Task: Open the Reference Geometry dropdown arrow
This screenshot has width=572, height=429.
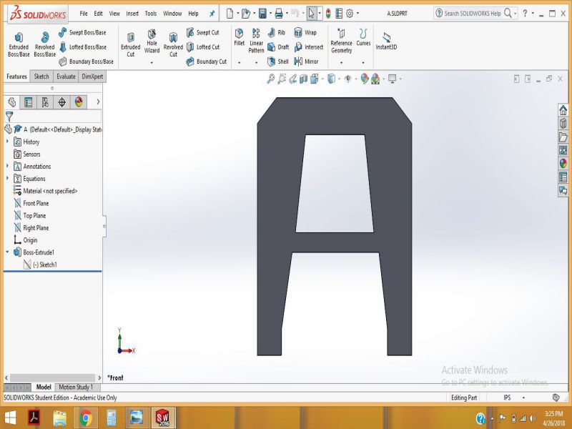Action: click(x=342, y=63)
